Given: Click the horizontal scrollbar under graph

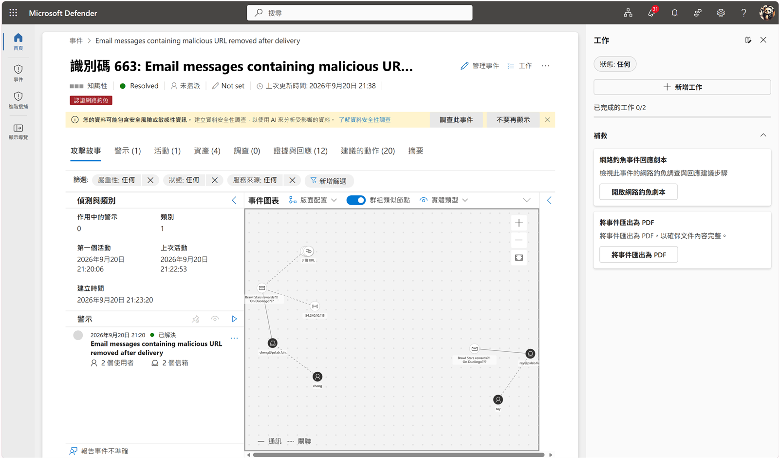Looking at the screenshot, I should tap(398, 455).
